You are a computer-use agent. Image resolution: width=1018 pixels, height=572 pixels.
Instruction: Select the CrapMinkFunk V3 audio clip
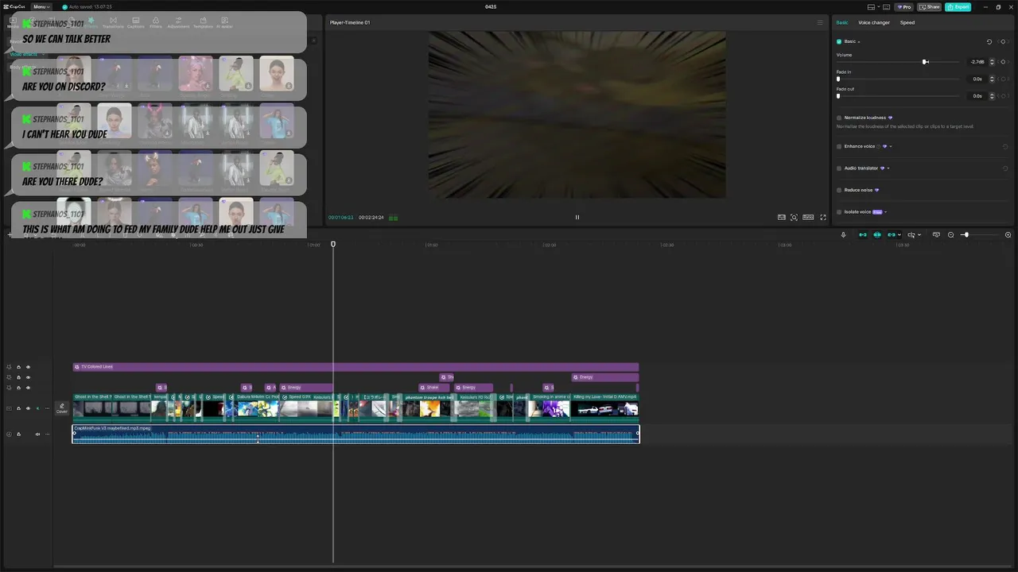(x=356, y=434)
